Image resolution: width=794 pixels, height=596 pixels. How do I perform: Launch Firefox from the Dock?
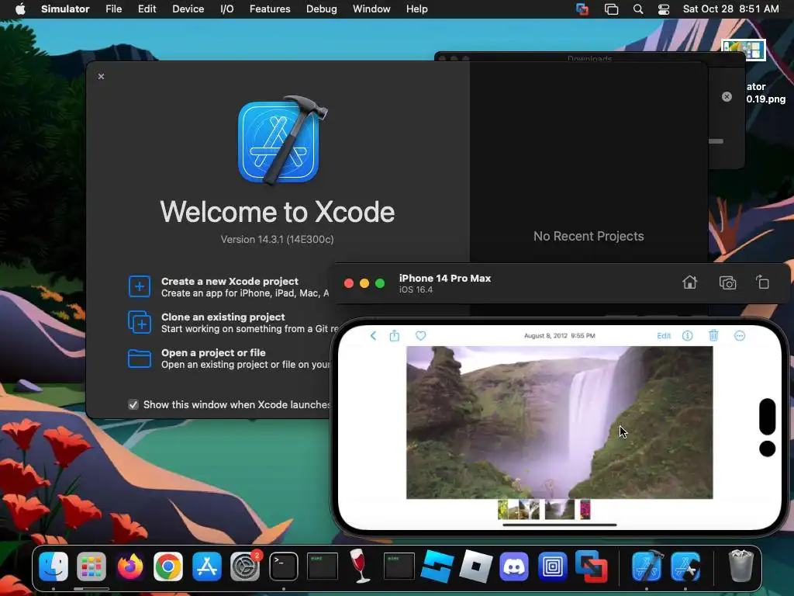point(130,566)
